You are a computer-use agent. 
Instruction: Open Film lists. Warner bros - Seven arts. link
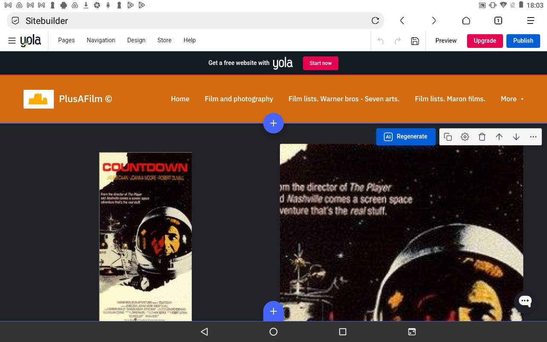344,99
